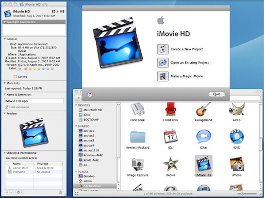Apply the orange label color
This screenshot has height=198, width=264.
(30, 69)
